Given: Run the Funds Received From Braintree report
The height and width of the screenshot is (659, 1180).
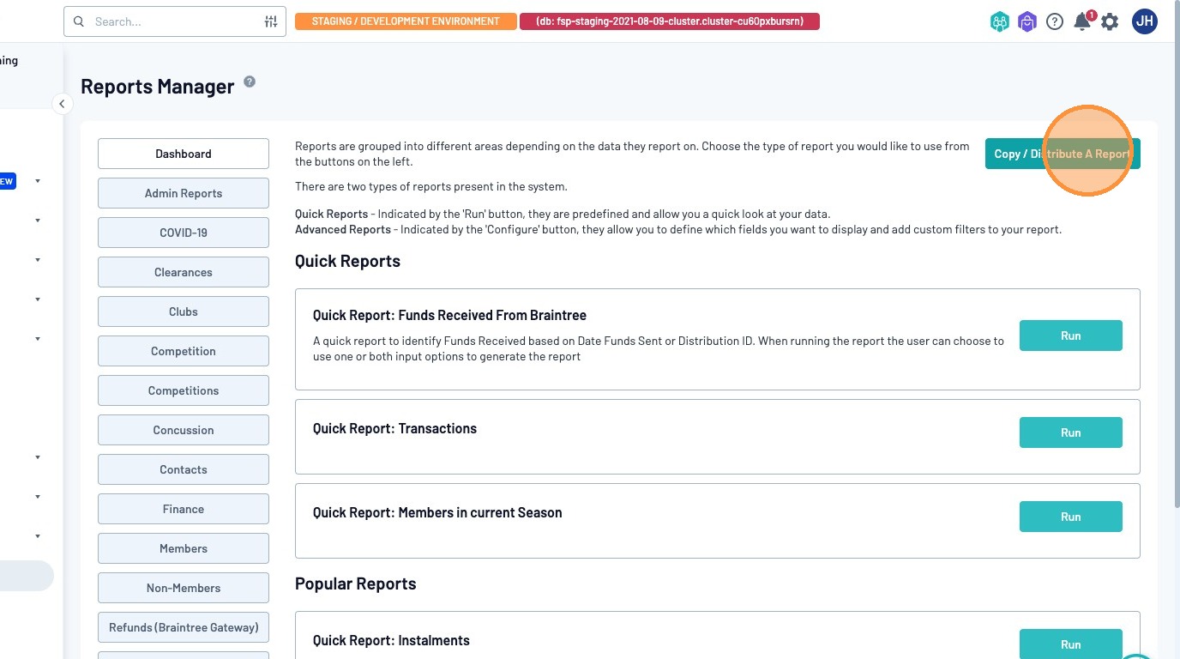Looking at the screenshot, I should point(1070,336).
